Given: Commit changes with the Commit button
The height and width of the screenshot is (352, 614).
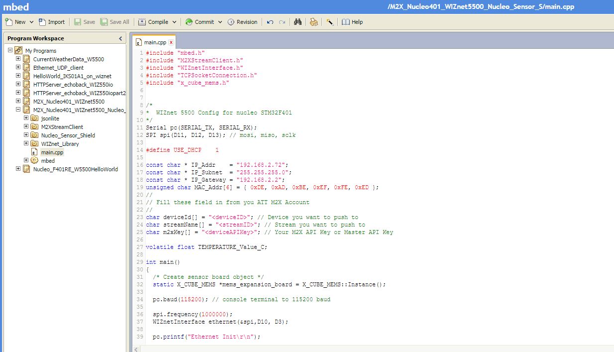Looking at the screenshot, I should (x=200, y=22).
